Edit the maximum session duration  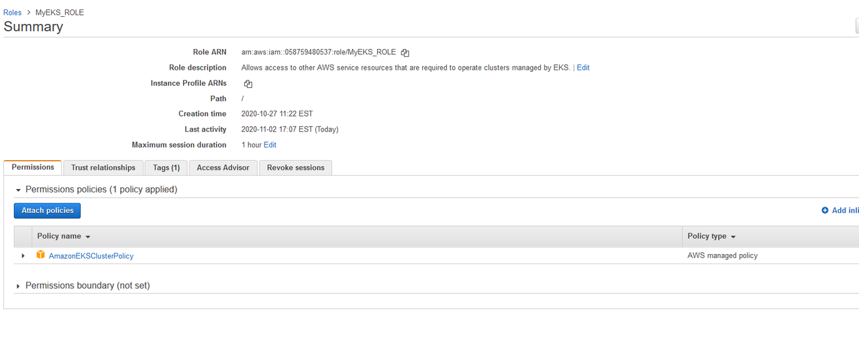[x=270, y=145]
